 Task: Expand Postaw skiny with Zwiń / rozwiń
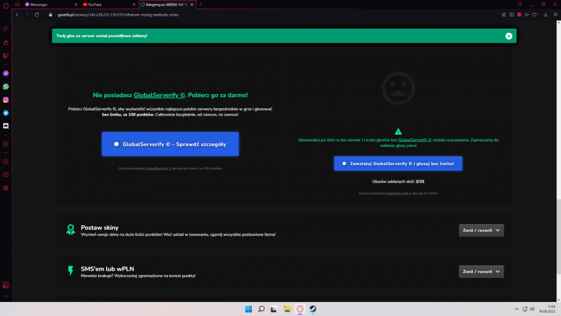click(481, 231)
